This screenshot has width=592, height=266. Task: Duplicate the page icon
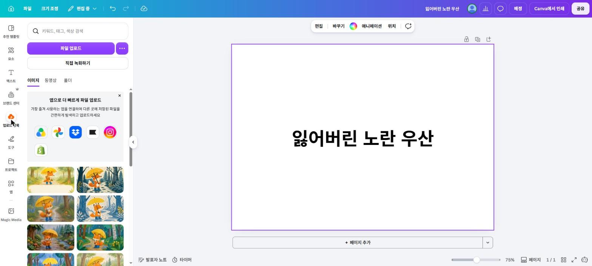point(478,39)
